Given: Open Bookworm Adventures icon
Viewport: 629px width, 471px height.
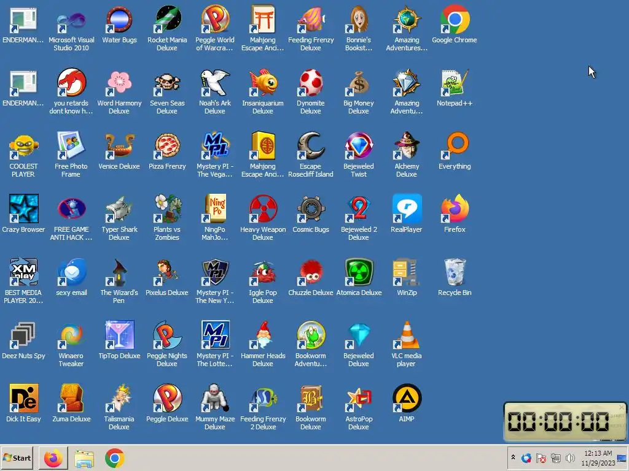Looking at the screenshot, I should pyautogui.click(x=311, y=335).
